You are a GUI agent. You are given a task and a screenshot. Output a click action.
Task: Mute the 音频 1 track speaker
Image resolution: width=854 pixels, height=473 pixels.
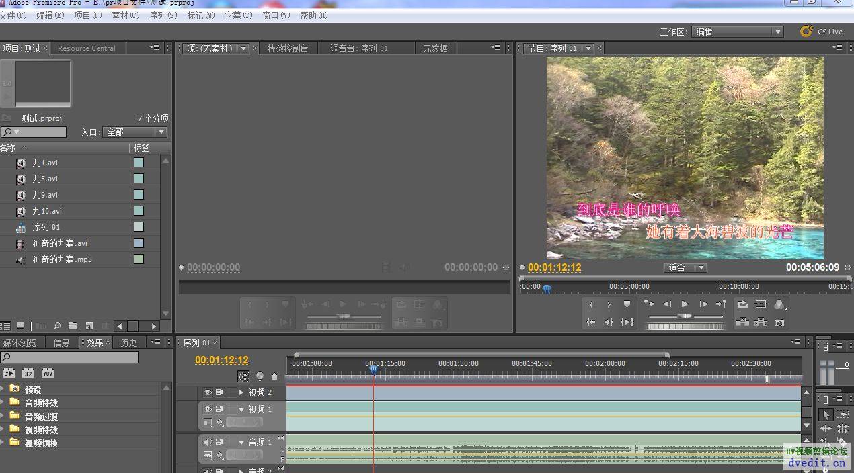(x=208, y=442)
